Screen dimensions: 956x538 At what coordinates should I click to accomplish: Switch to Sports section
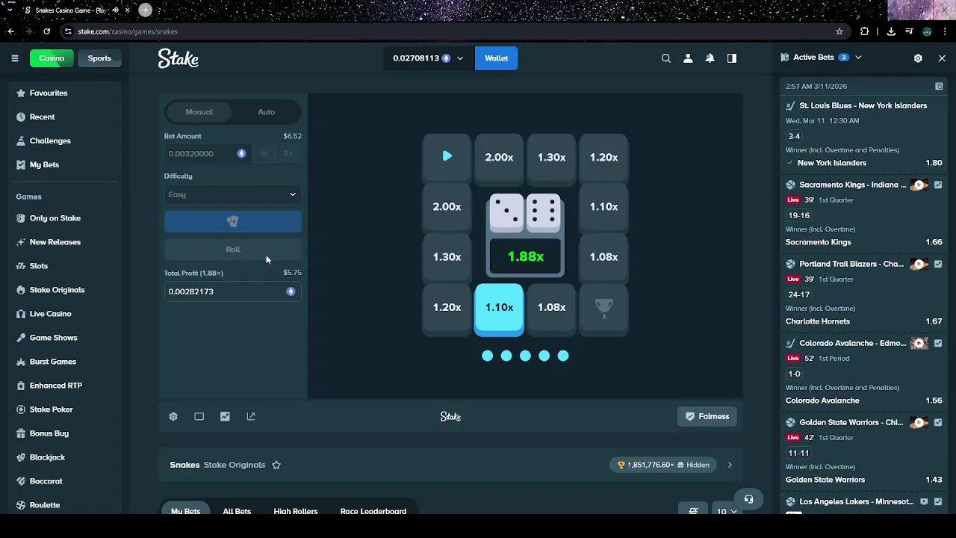pos(99,58)
